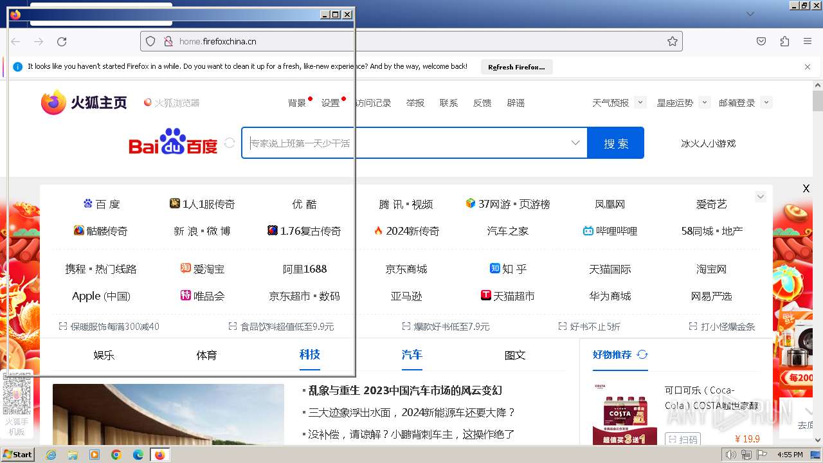The width and height of the screenshot is (823, 463).
Task: Open the 冰火人小游戏 link
Action: [x=708, y=143]
